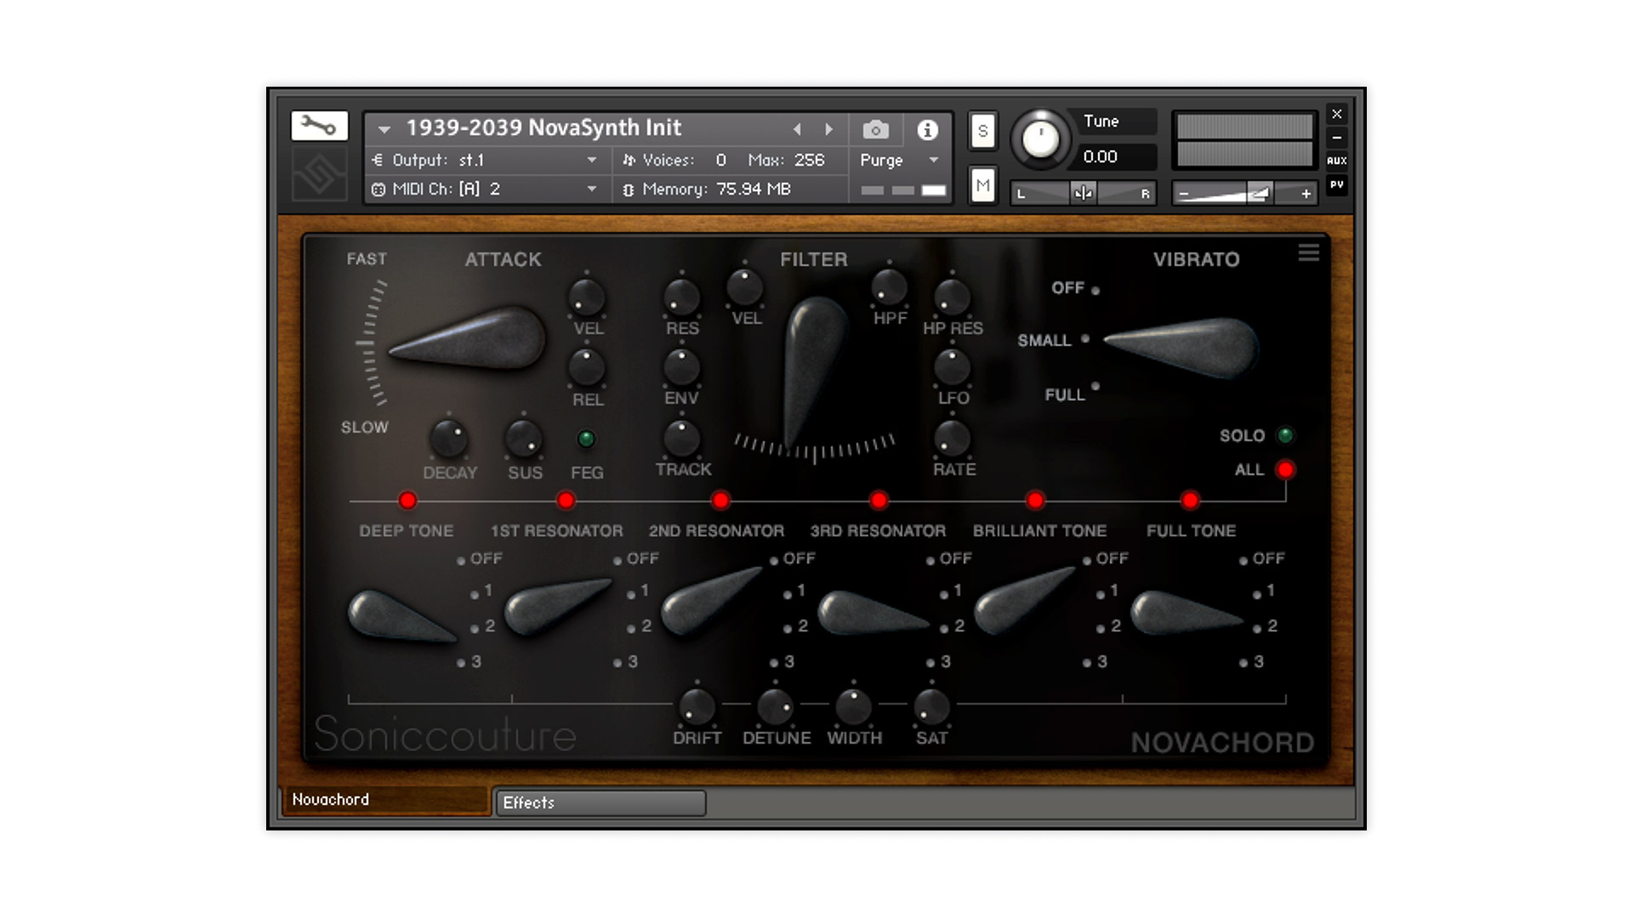Mute the instrument with M button

[x=982, y=185]
